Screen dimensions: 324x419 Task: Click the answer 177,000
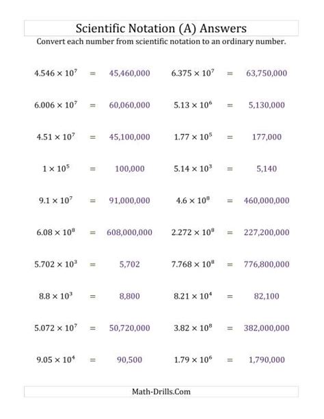(267, 137)
